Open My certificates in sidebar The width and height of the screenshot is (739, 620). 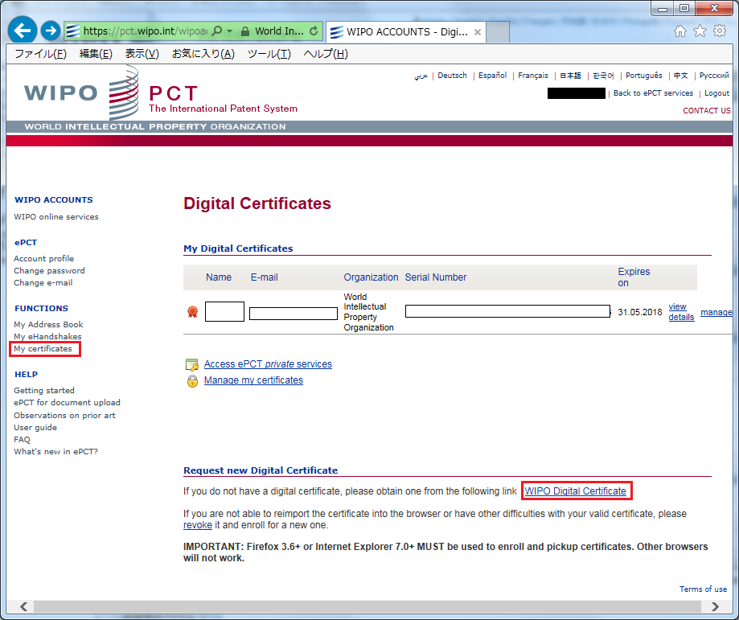coord(43,349)
